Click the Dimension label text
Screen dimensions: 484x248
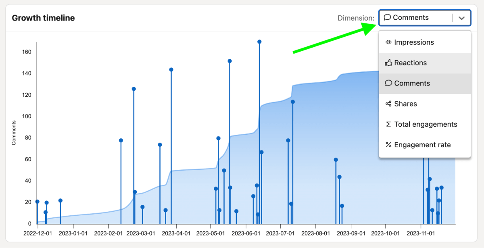point(356,18)
